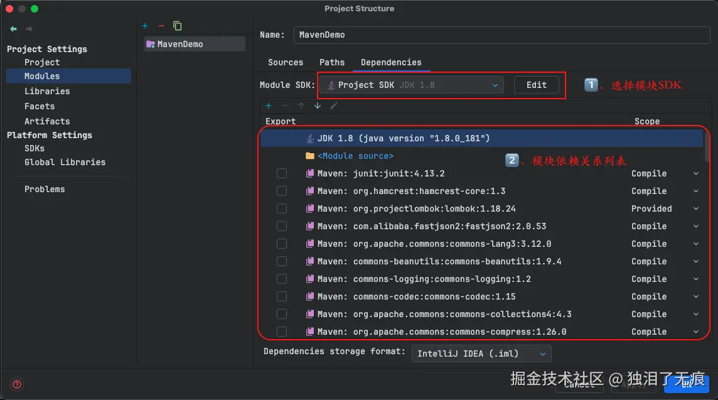
Task: Check export box for lombok:1.18.24
Action: coord(282,208)
